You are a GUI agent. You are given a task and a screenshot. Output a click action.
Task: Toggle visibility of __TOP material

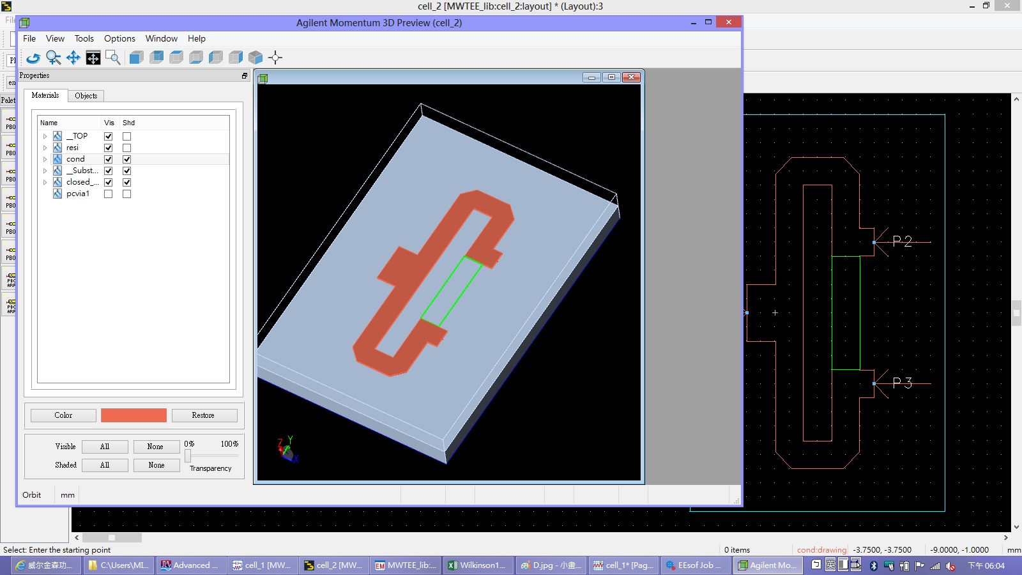(109, 136)
